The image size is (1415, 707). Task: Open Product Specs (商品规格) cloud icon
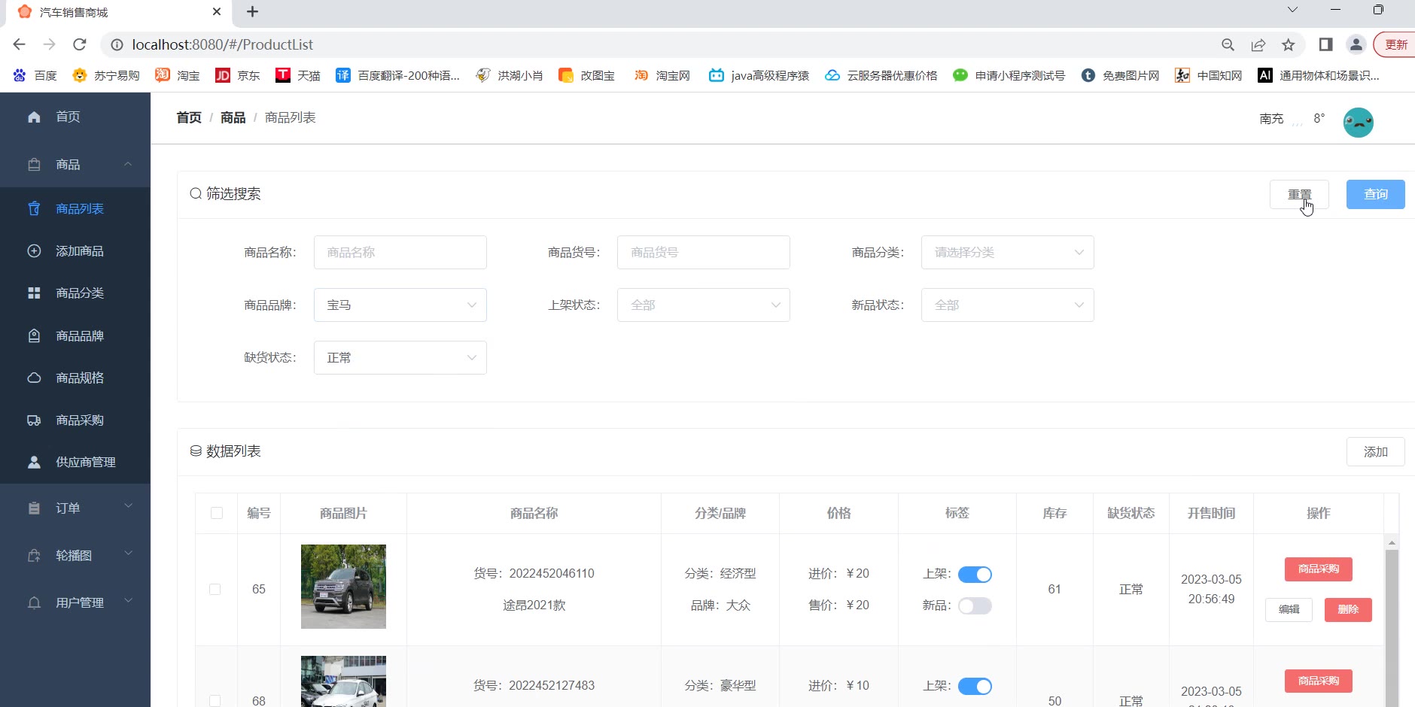point(34,378)
